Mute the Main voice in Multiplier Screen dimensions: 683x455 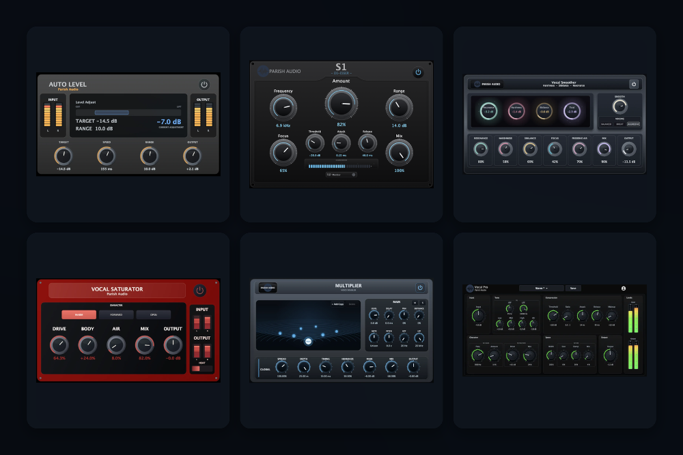(415, 303)
